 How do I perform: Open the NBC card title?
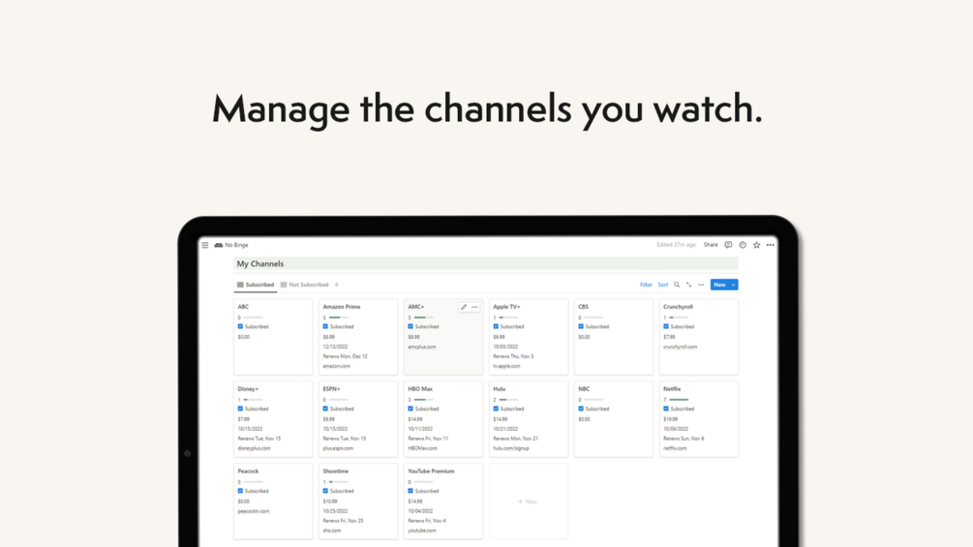click(x=584, y=389)
